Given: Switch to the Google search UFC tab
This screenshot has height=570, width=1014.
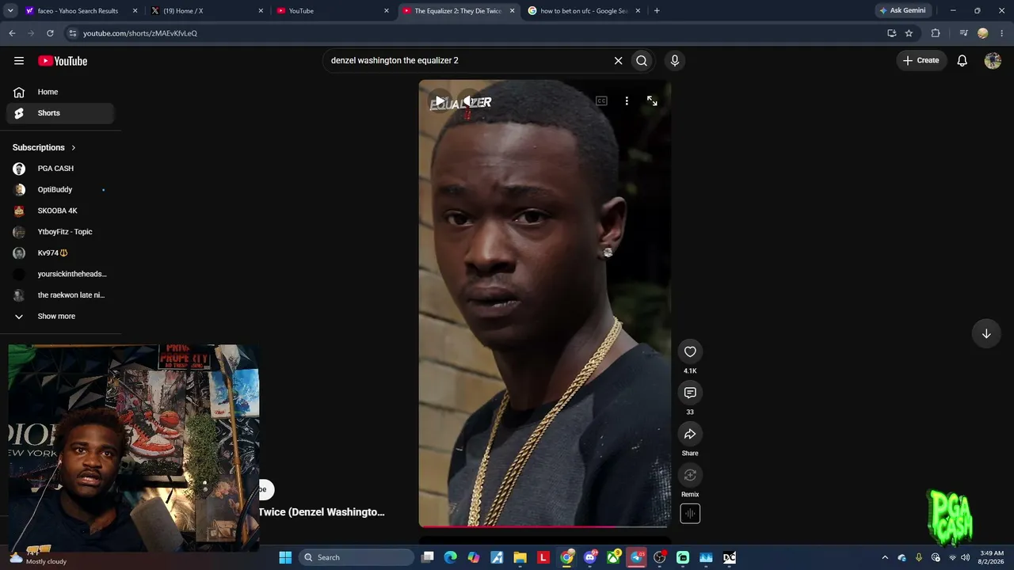Looking at the screenshot, I should [x=585, y=11].
